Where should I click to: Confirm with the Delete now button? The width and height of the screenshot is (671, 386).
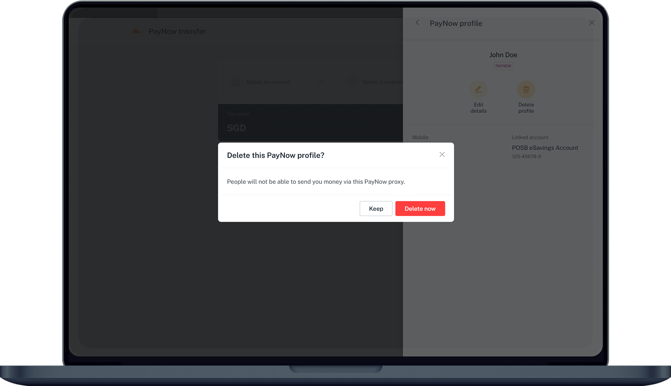pos(420,208)
